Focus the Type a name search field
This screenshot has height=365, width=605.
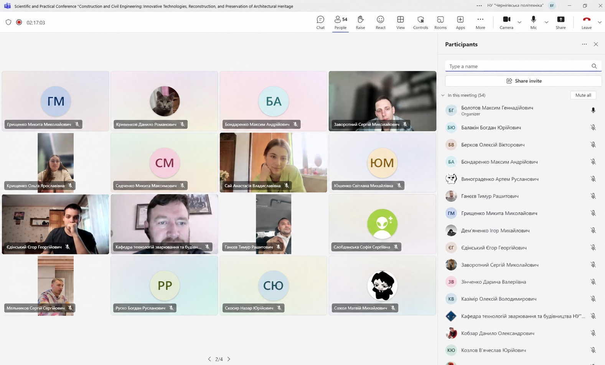(x=519, y=66)
